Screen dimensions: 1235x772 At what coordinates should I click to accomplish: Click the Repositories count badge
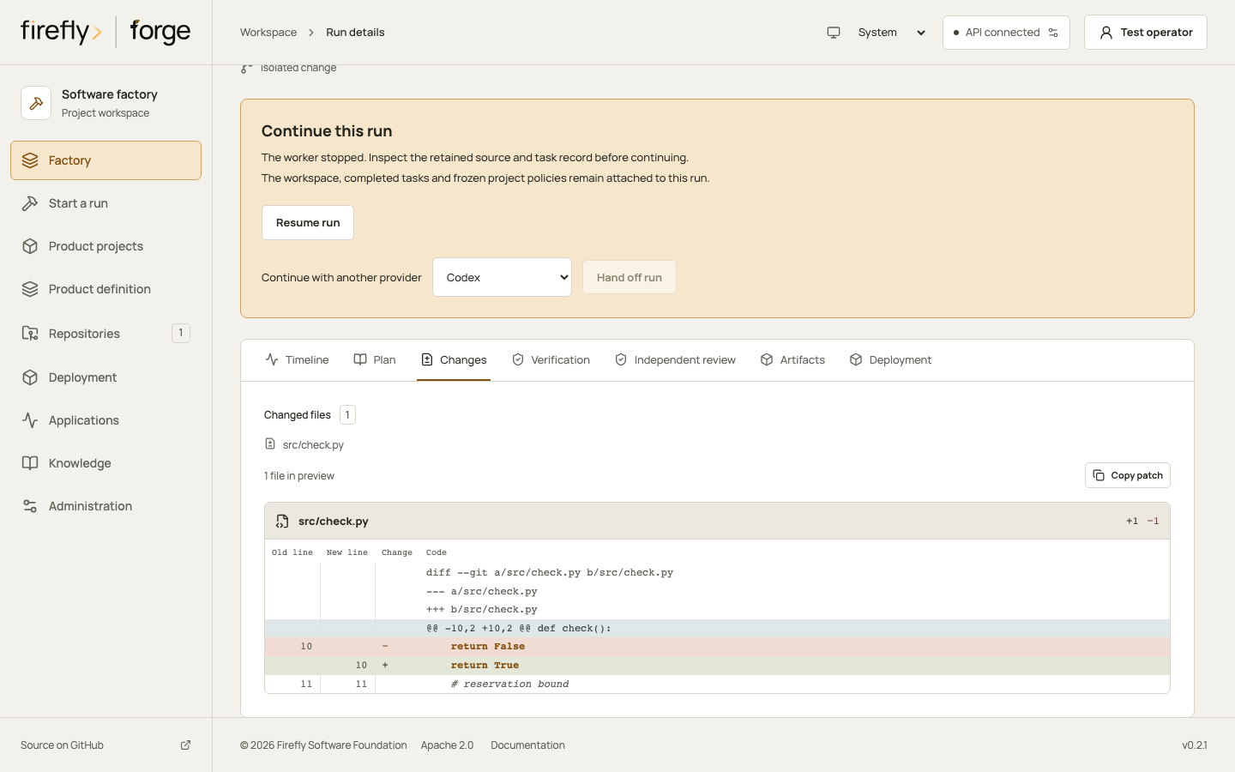pyautogui.click(x=181, y=333)
